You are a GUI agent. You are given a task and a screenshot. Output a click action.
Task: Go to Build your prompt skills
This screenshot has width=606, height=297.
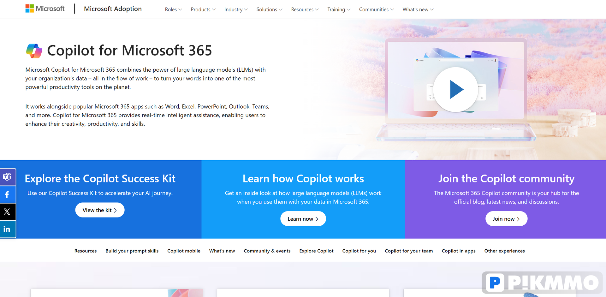coord(132,251)
